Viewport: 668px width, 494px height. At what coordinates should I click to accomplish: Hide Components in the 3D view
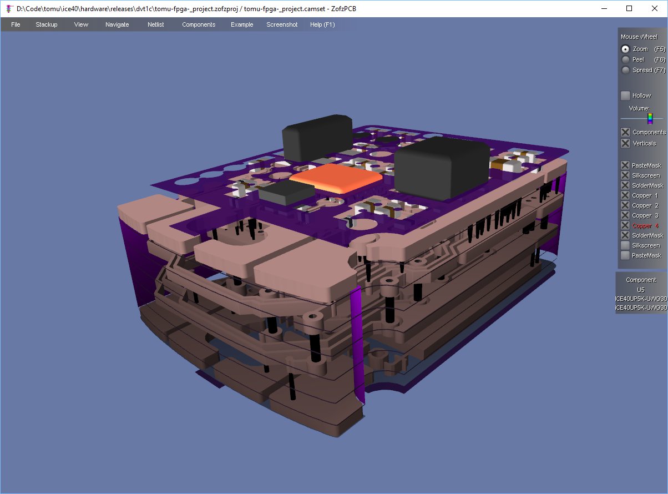[625, 132]
